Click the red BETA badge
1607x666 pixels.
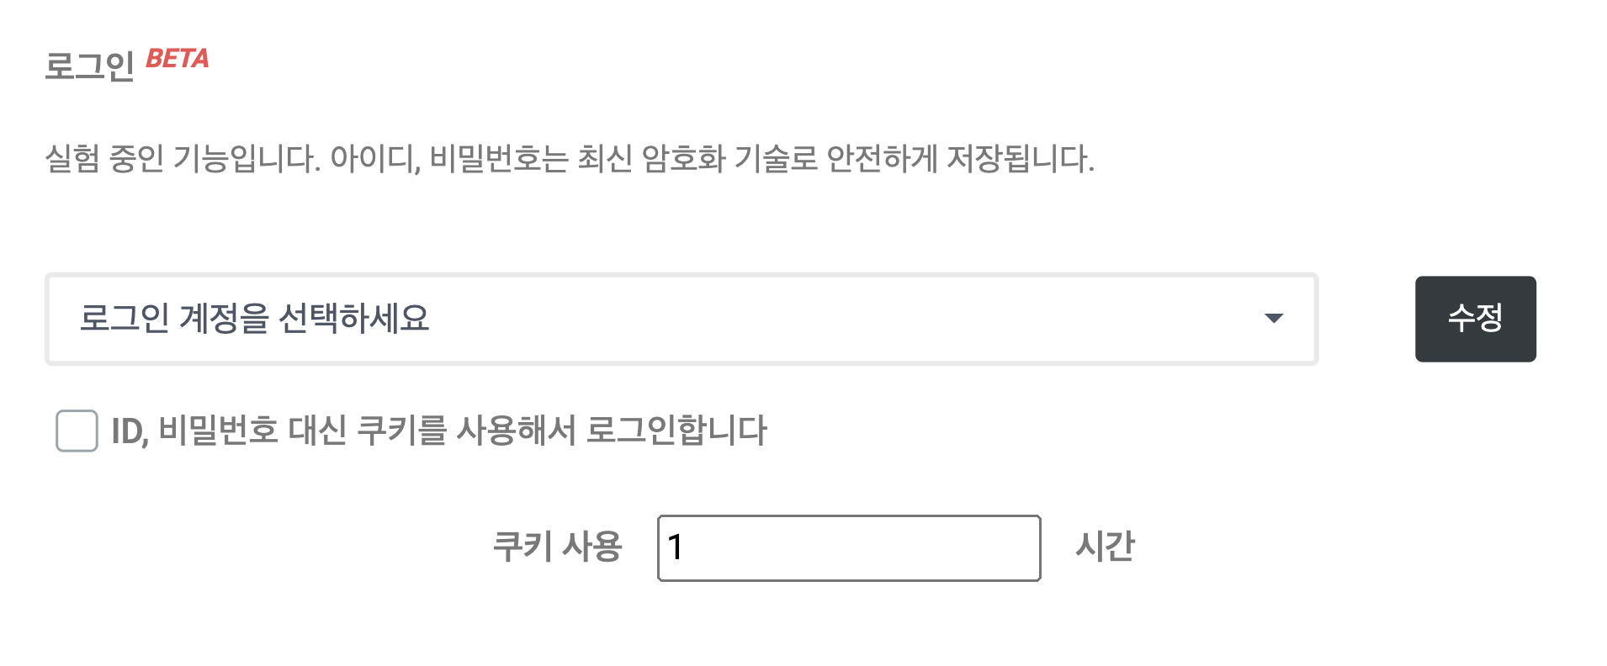[x=177, y=59]
